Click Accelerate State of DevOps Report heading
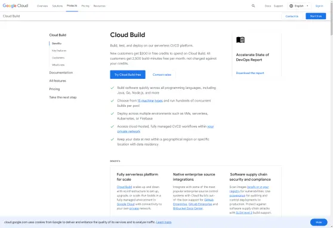 pos(252,57)
